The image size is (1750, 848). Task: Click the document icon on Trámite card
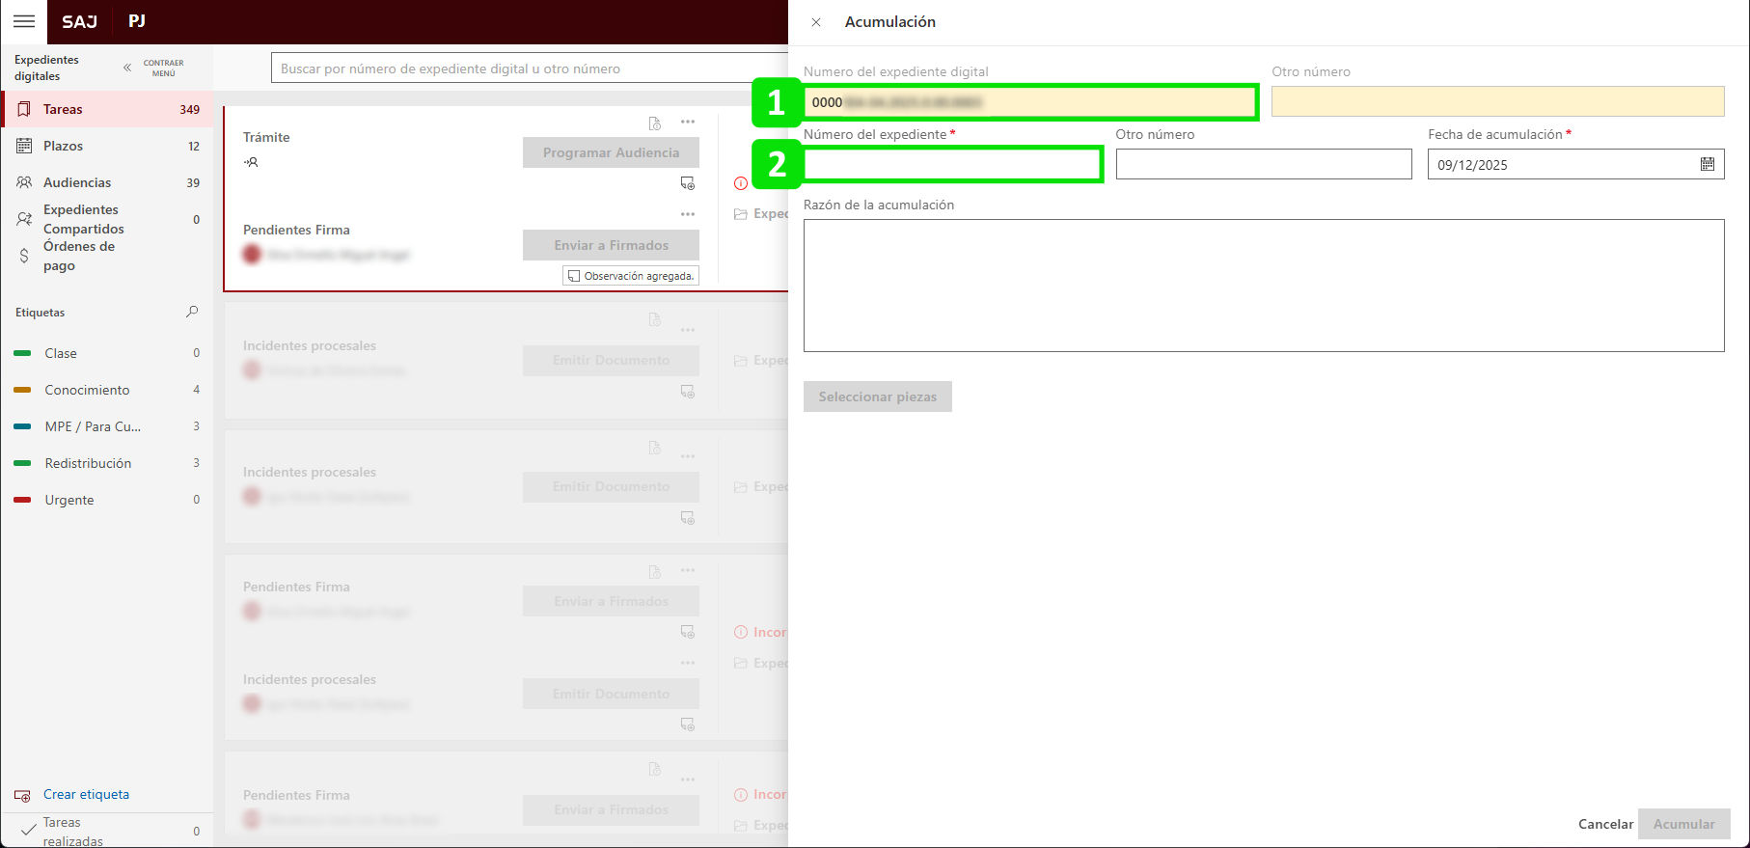coord(655,123)
